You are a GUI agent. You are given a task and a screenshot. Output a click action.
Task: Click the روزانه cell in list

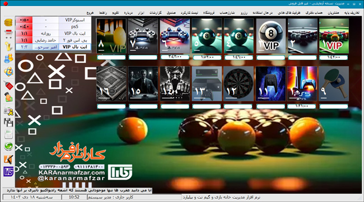pos(45,34)
